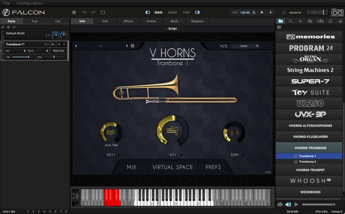
Task: Click the 120.00 tempo field
Action: tap(245, 12)
